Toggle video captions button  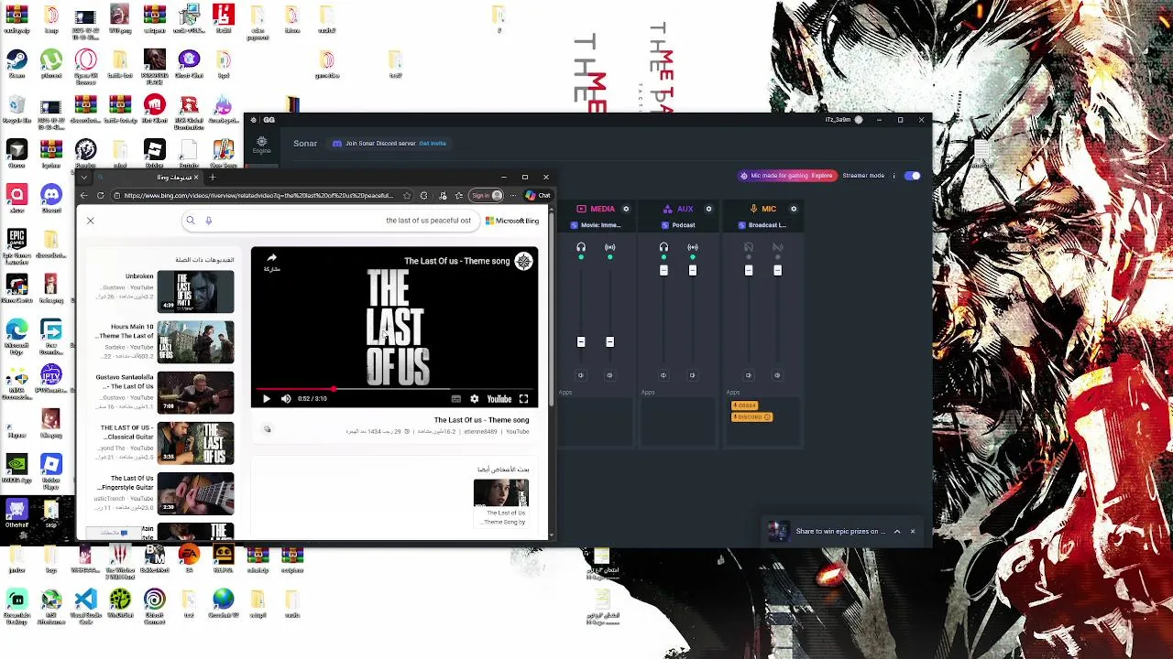coord(456,399)
